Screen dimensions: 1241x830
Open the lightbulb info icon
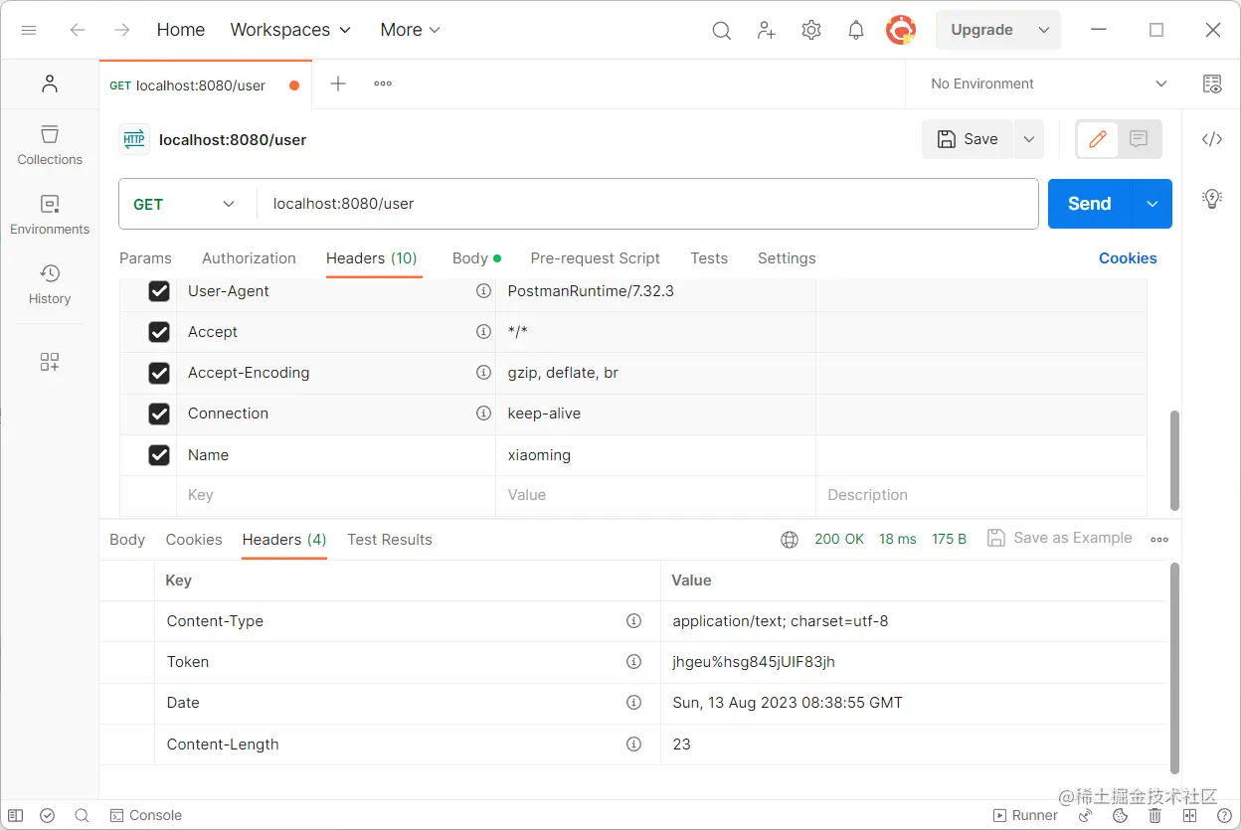1212,198
